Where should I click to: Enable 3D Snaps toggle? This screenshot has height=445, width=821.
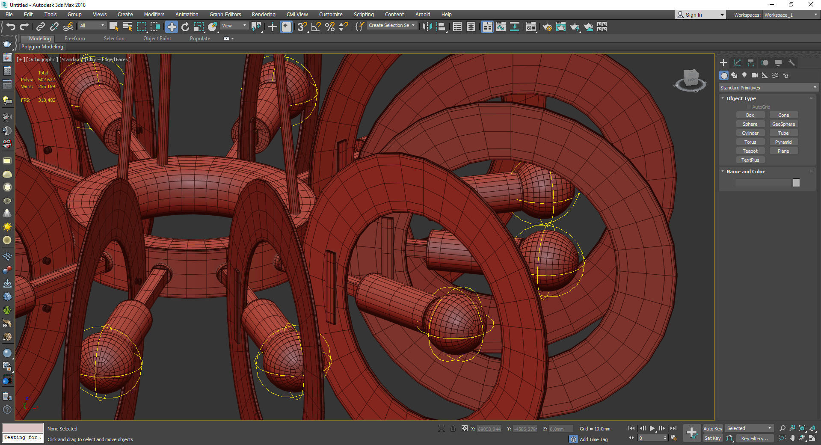pyautogui.click(x=302, y=27)
